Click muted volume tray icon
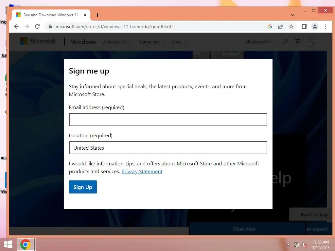 pyautogui.click(x=304, y=245)
